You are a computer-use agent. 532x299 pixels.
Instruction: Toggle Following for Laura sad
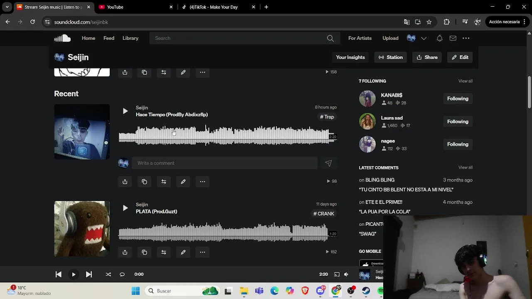[x=458, y=122]
